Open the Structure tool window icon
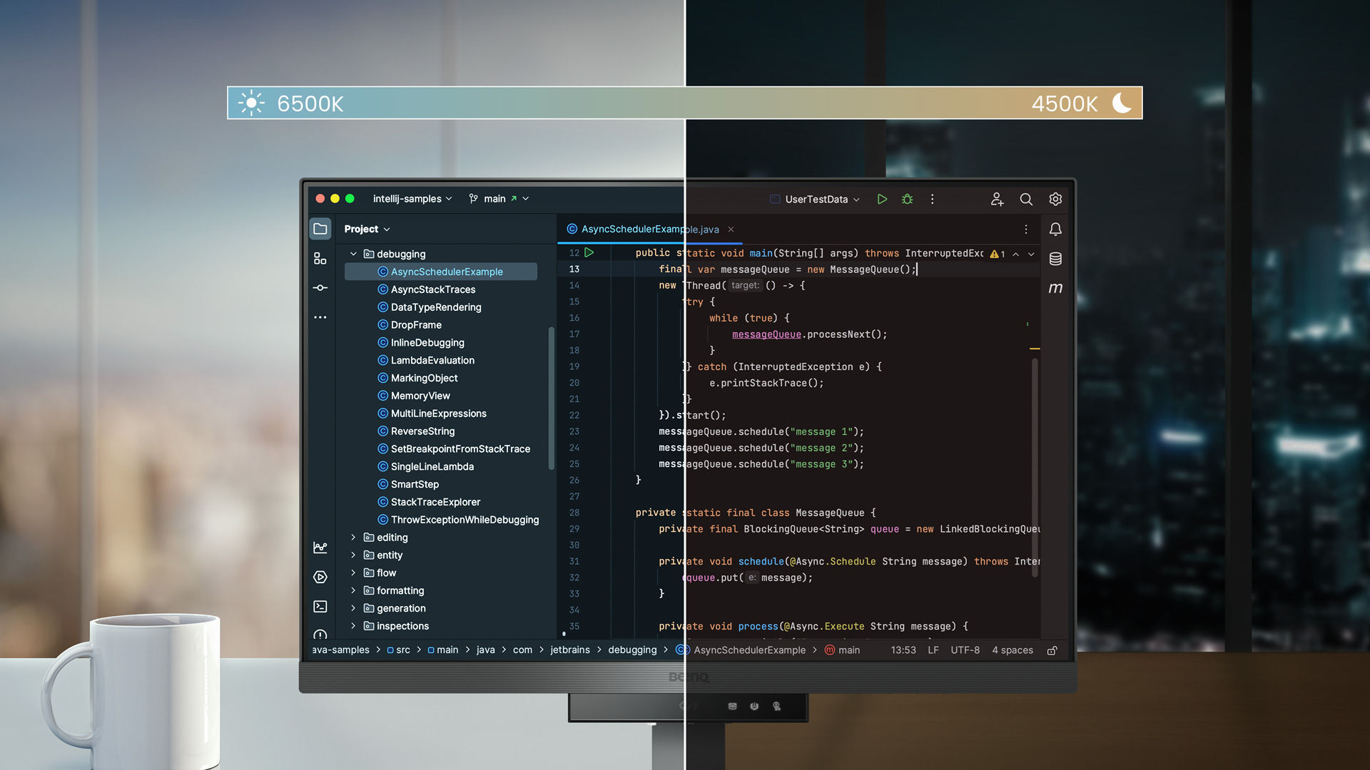The image size is (1370, 770). 320,259
